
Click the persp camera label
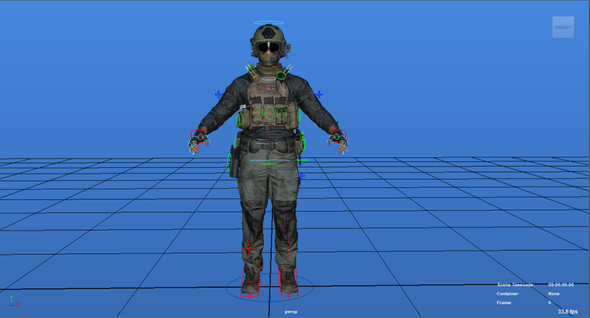point(291,312)
